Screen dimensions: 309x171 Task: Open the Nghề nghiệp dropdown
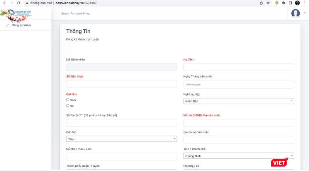(x=238, y=101)
